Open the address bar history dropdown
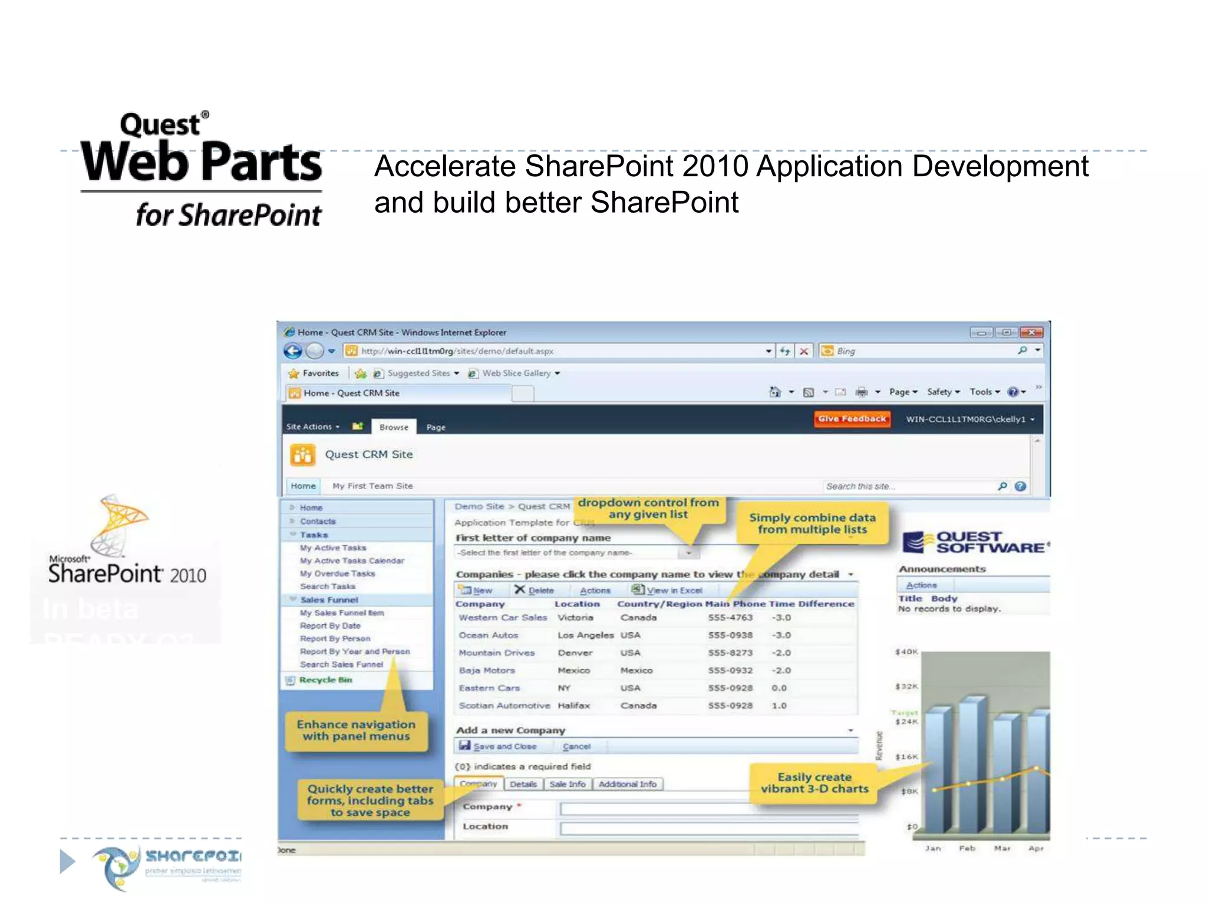 click(x=769, y=351)
